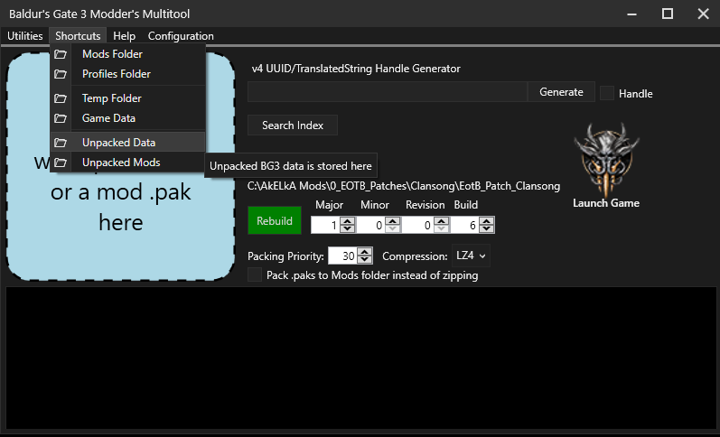Click the Build version input field
The image size is (720, 437).
point(464,226)
